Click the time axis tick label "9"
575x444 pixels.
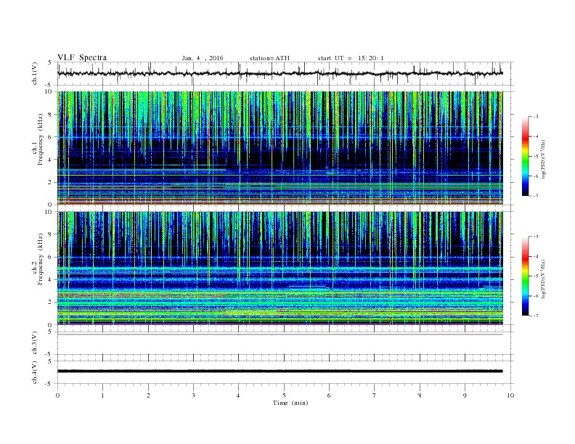pos(465,395)
